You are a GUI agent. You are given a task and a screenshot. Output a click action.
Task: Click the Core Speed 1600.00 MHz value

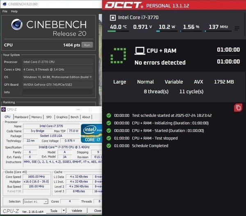click(x=36, y=177)
